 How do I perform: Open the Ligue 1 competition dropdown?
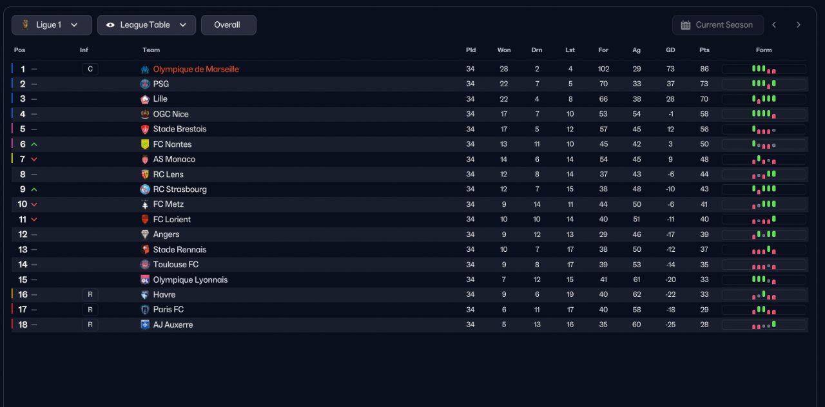(52, 25)
